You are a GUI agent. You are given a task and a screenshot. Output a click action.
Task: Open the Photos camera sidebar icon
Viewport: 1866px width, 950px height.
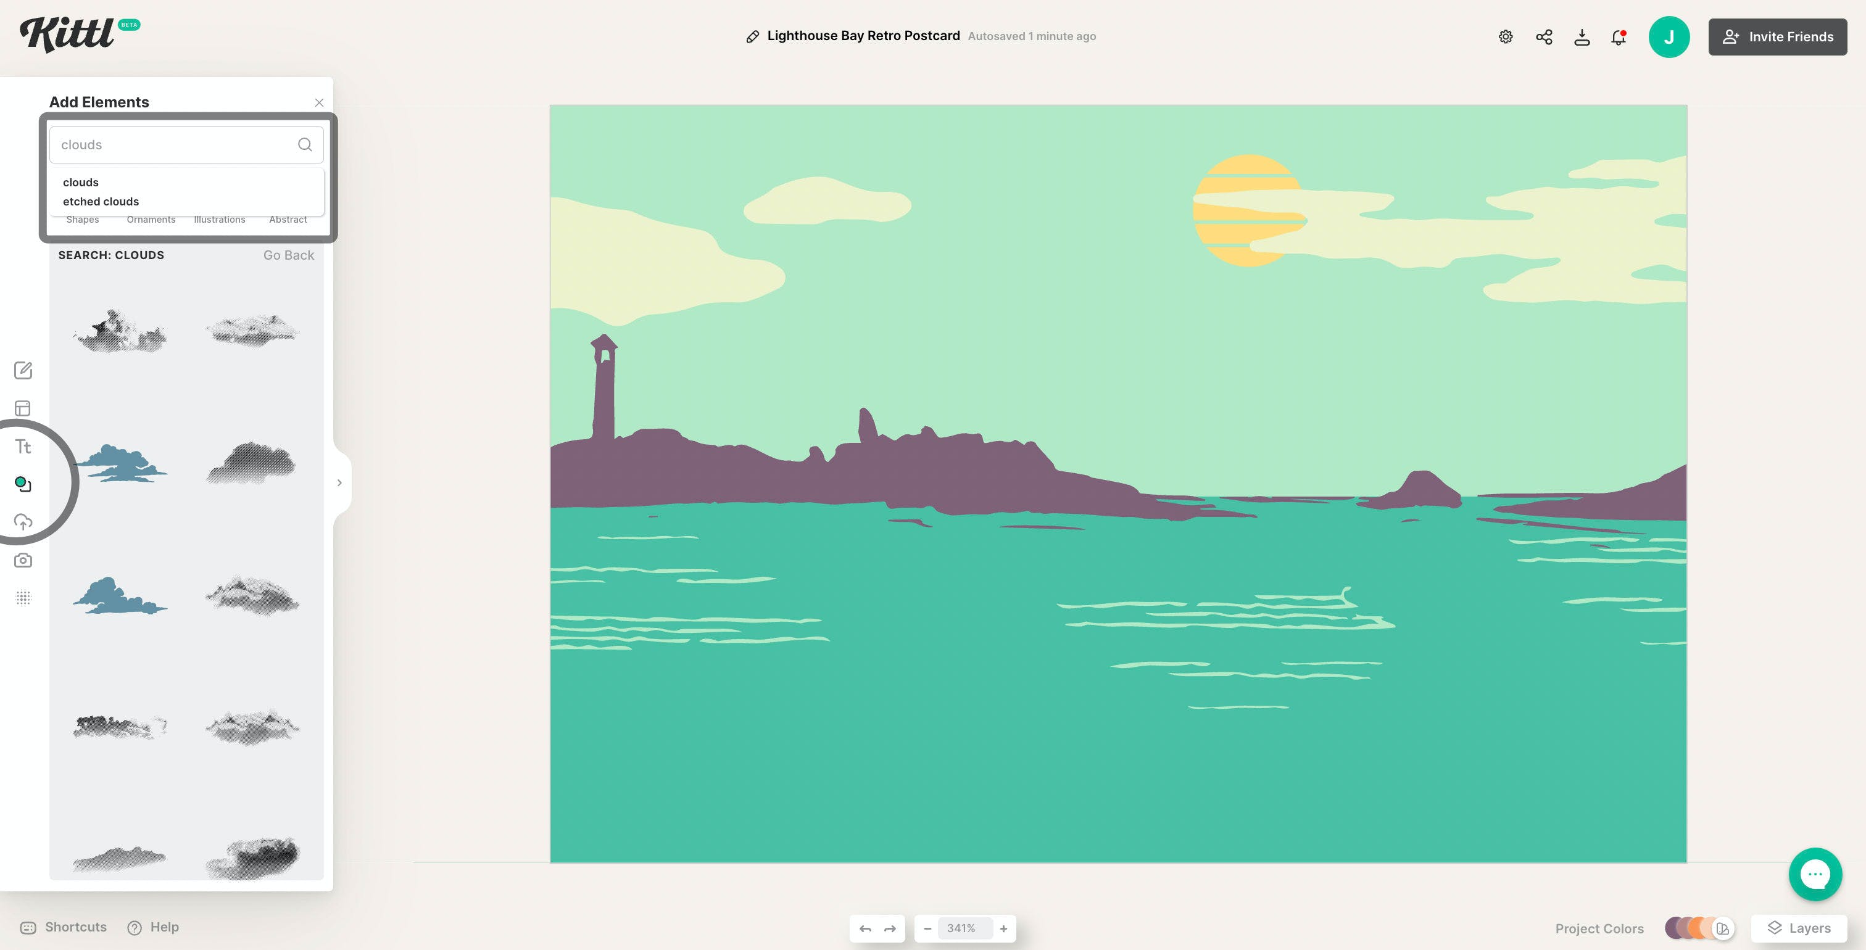pyautogui.click(x=23, y=560)
